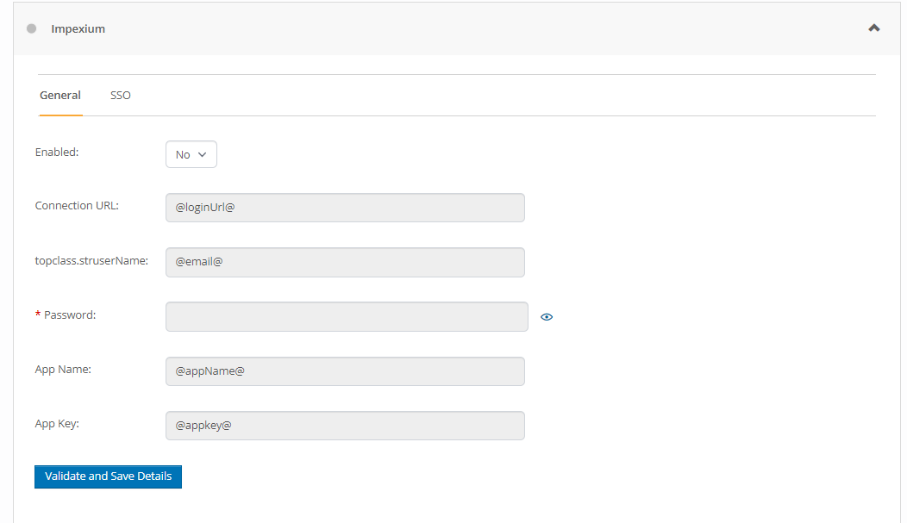Click the gray status dot beside Impexium

pyautogui.click(x=32, y=28)
